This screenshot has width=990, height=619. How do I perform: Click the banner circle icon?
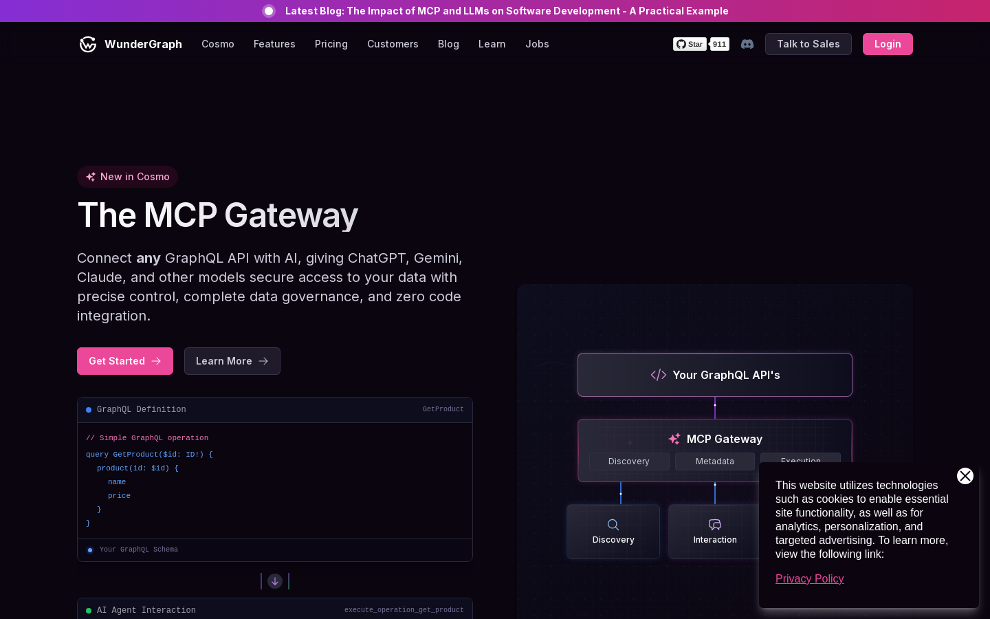point(269,11)
